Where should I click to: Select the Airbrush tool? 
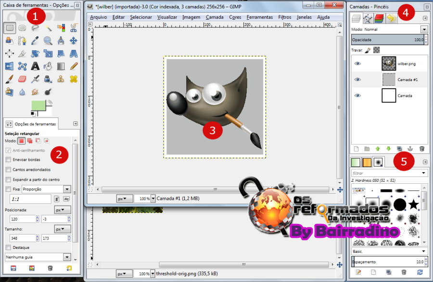tap(35, 79)
